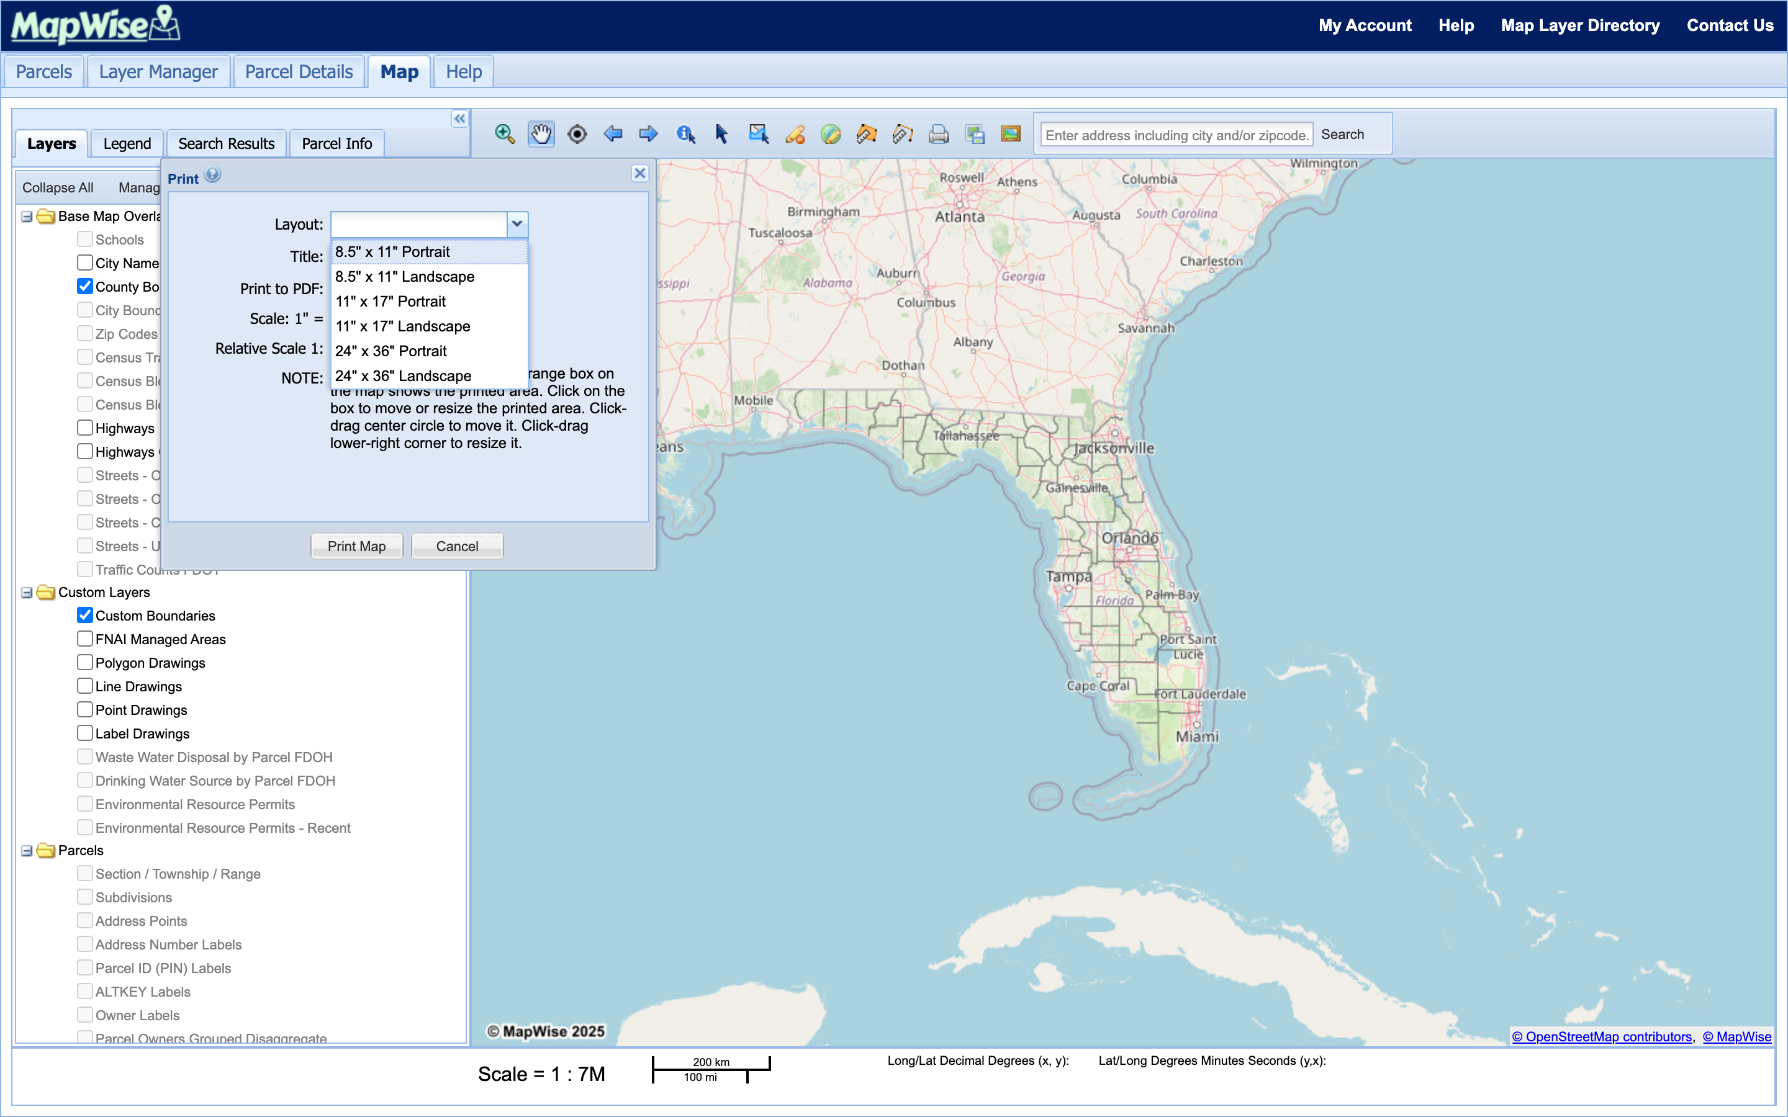Click the address search input field

1176,135
